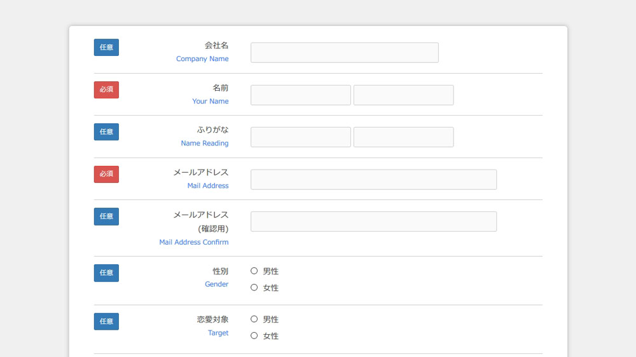Click the 任意 badge beside Gender

106,273
